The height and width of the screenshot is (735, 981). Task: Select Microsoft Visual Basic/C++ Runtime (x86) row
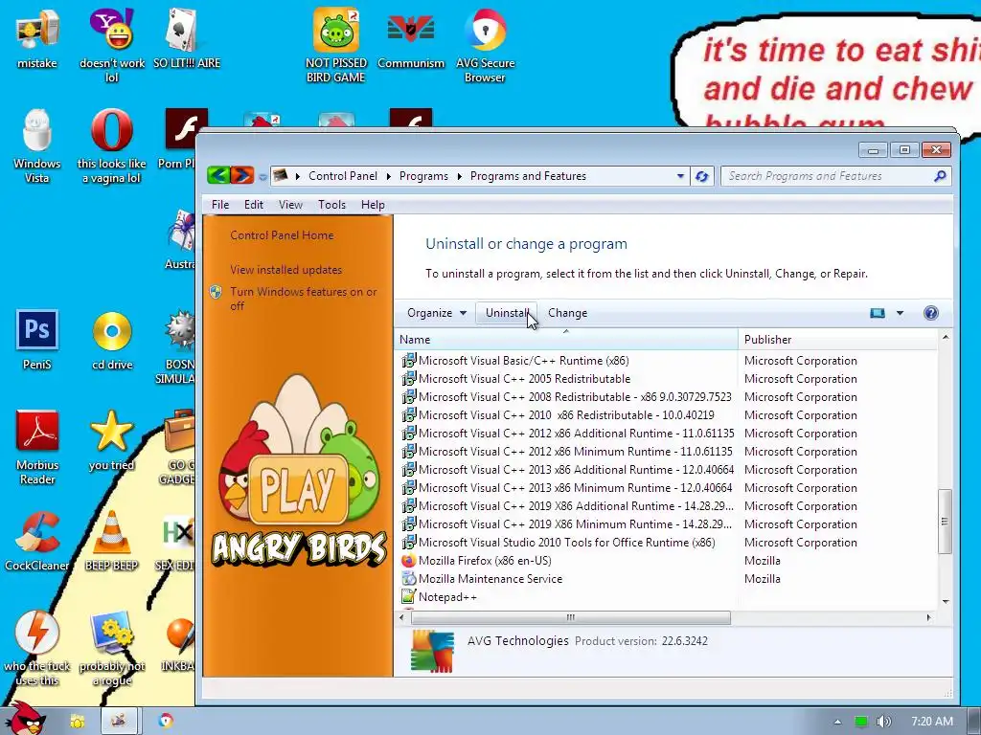click(667, 361)
